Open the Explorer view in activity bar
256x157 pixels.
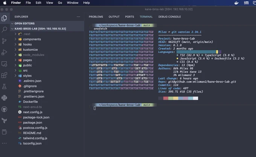click(4, 18)
